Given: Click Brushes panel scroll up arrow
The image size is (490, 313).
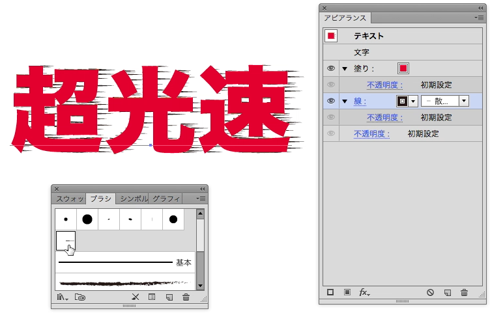Looking at the screenshot, I should click(x=200, y=213).
